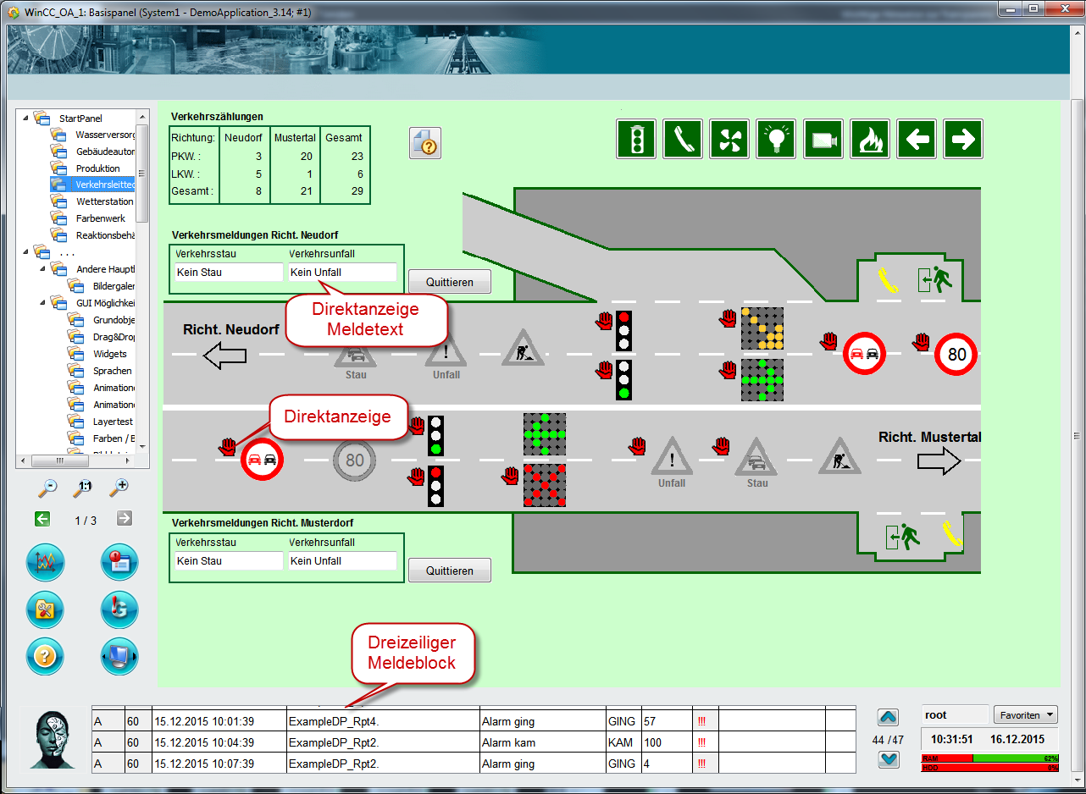Image resolution: width=1086 pixels, height=794 pixels.
Task: Click the RAM usage bar
Action: 990,758
